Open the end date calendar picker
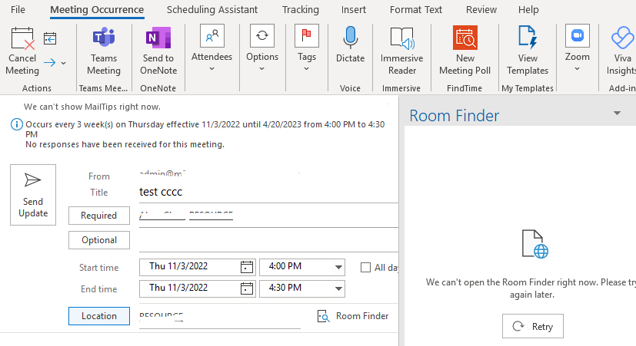Screen dimensions: 636x346 click(247, 288)
